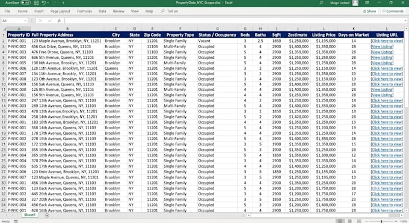Open Ribbon Display Options icon
This screenshot has width=409, height=223.
tap(367, 2)
